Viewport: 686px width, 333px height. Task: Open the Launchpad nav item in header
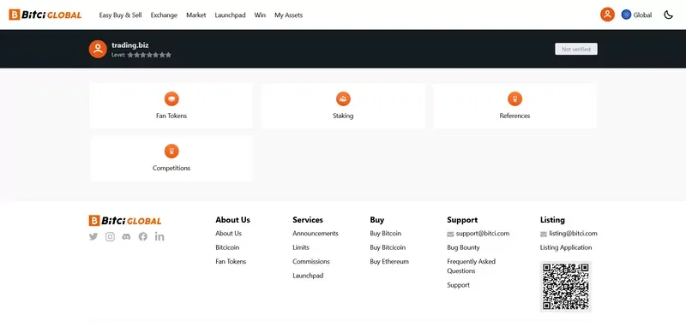pyautogui.click(x=230, y=15)
